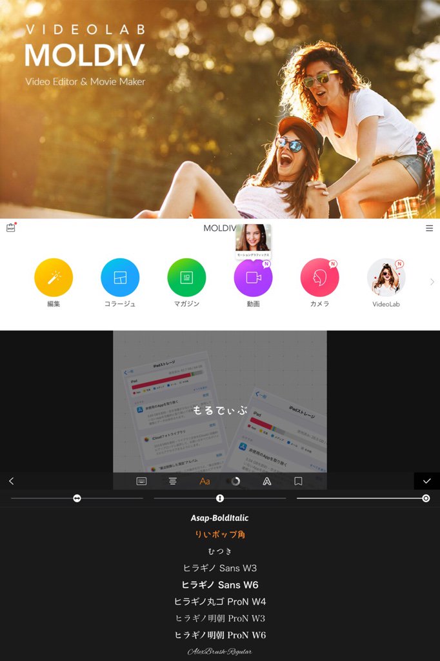This screenshot has height=661, width=440.
Task: Open the hamburger menu
Action: [x=429, y=228]
